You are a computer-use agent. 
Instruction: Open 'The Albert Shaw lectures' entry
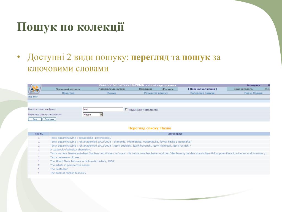click(82, 161)
